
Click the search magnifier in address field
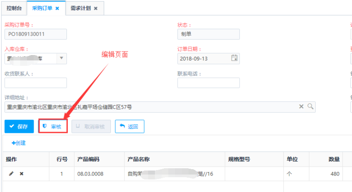310,107
